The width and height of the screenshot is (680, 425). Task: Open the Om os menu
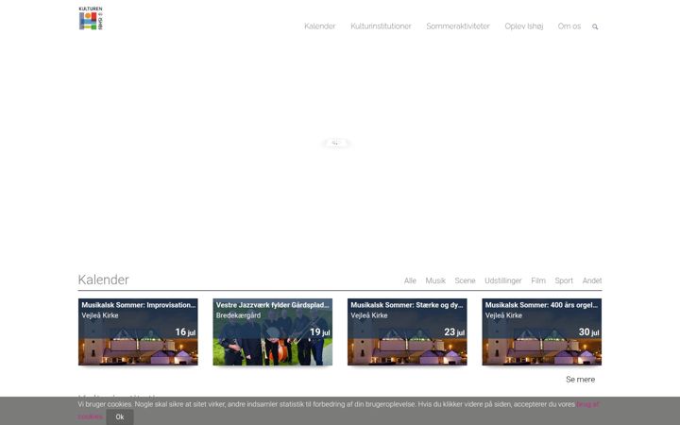(569, 26)
